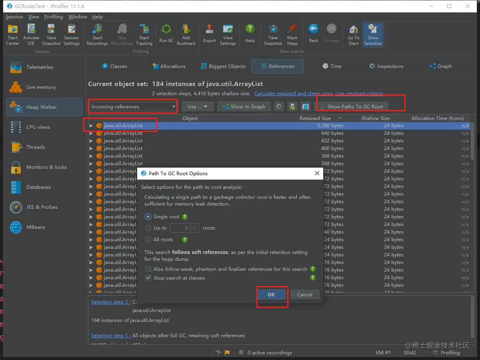Click Calculate retained and deep sizes link

tap(294, 94)
